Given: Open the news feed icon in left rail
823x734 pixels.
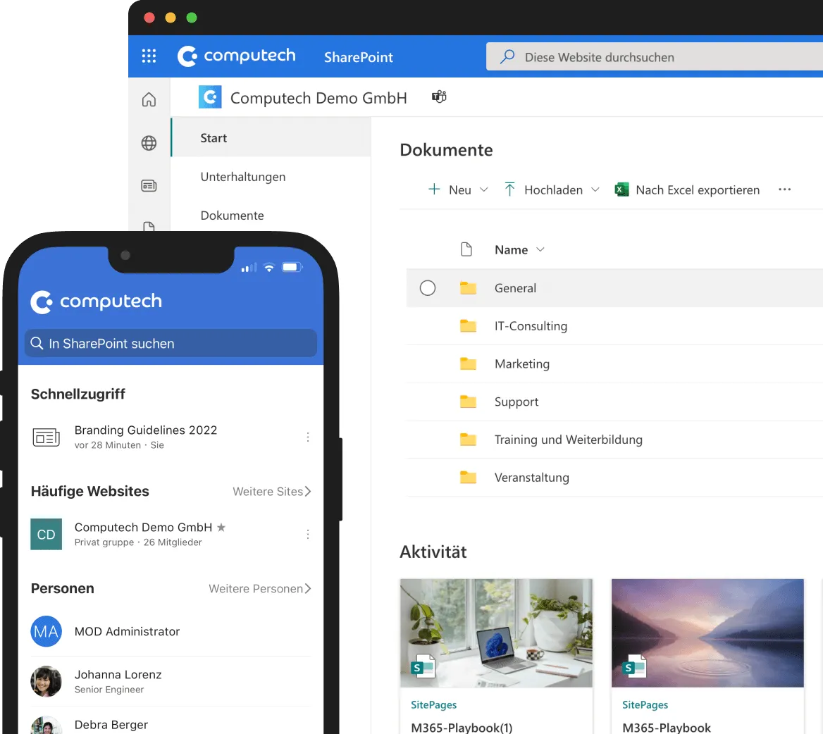Looking at the screenshot, I should point(149,186).
